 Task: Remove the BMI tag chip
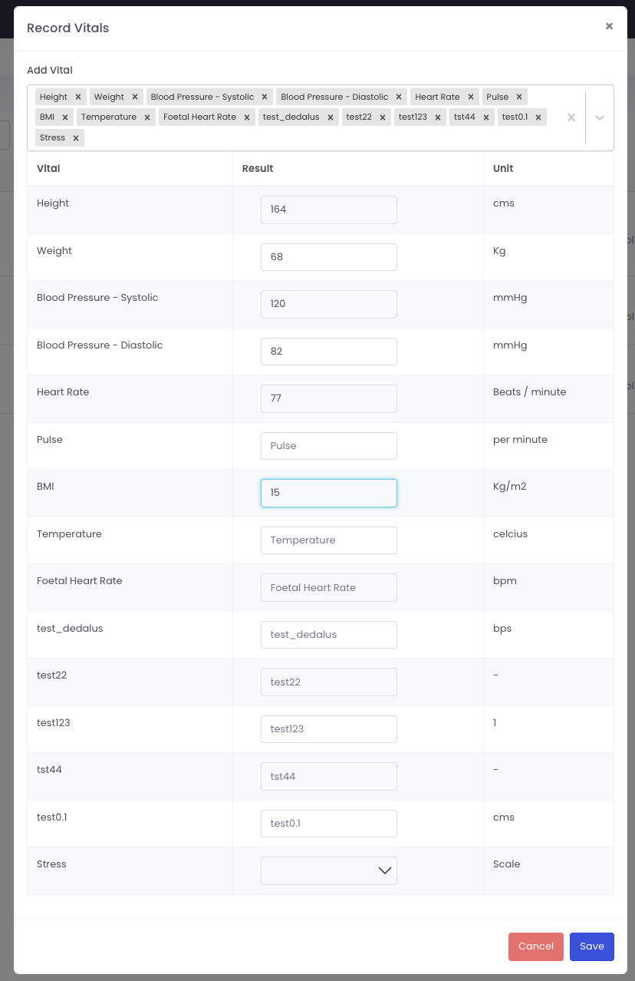pyautogui.click(x=65, y=117)
